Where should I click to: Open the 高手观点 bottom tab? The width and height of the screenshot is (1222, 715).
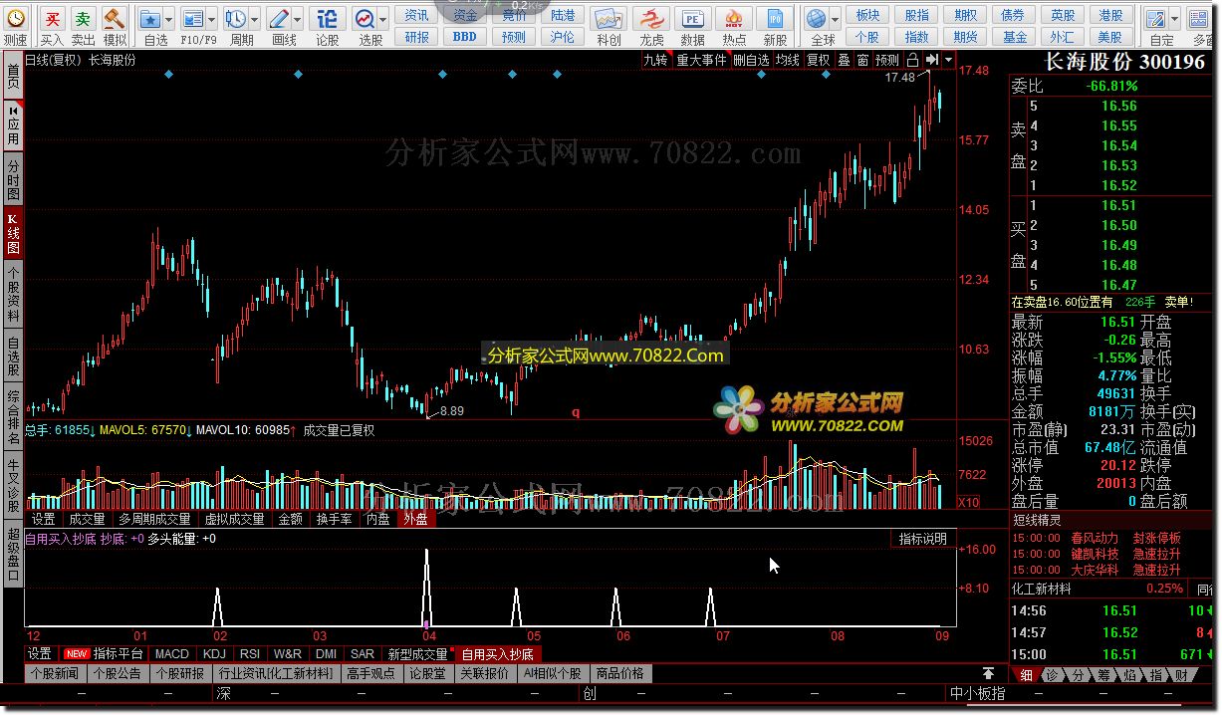(x=371, y=673)
